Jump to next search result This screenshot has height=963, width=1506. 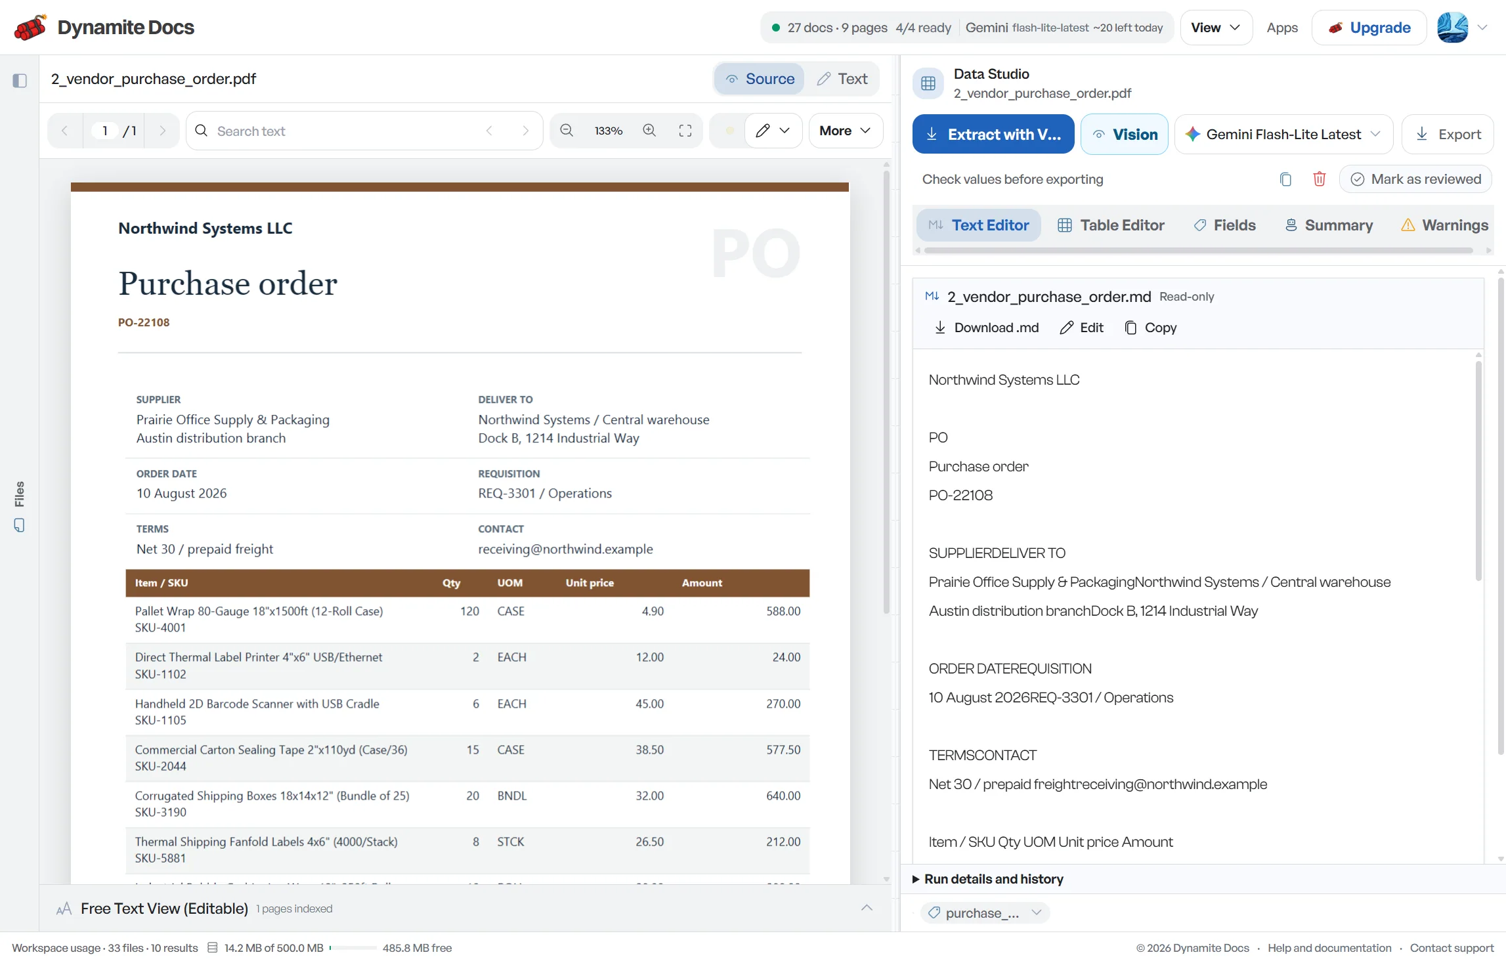tap(525, 131)
